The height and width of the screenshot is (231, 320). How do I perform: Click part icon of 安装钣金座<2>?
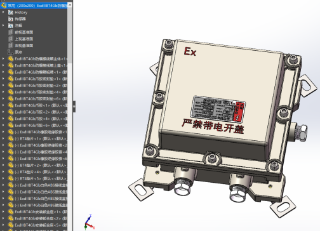pyautogui.click(x=11, y=218)
